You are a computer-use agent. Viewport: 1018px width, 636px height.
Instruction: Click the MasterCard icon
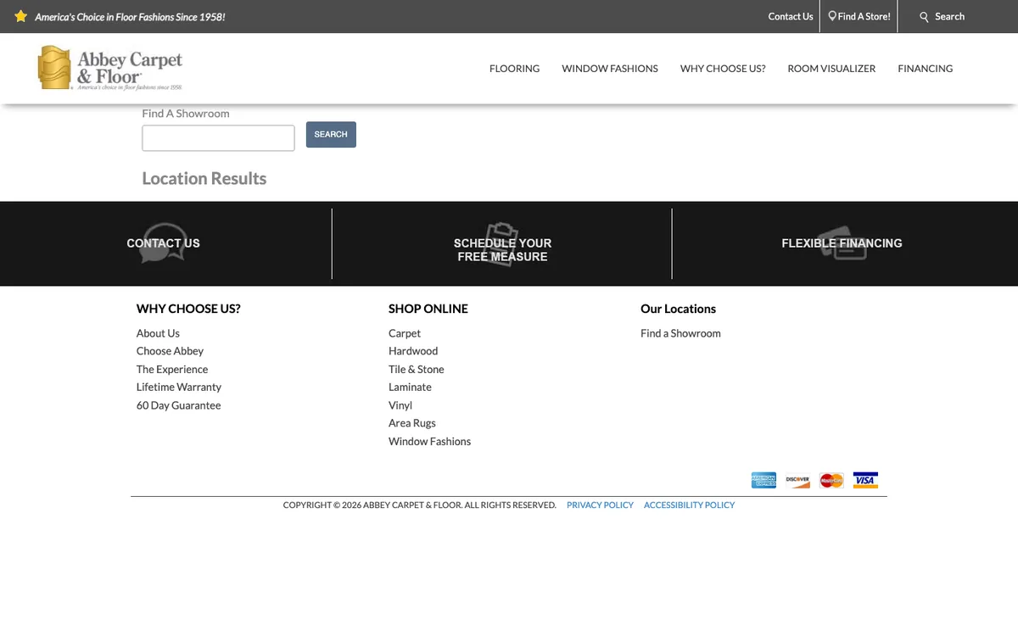pos(831,480)
